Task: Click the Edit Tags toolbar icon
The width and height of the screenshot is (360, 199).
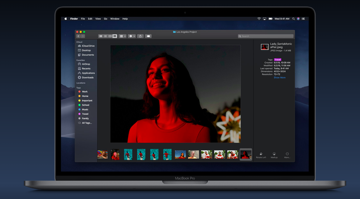Action: click(148, 36)
